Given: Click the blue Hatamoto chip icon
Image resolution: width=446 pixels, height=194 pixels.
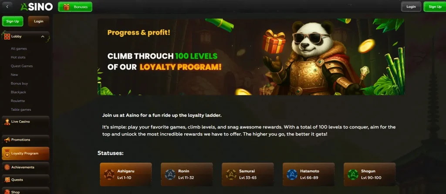Looking at the screenshot, I should coord(292,174).
